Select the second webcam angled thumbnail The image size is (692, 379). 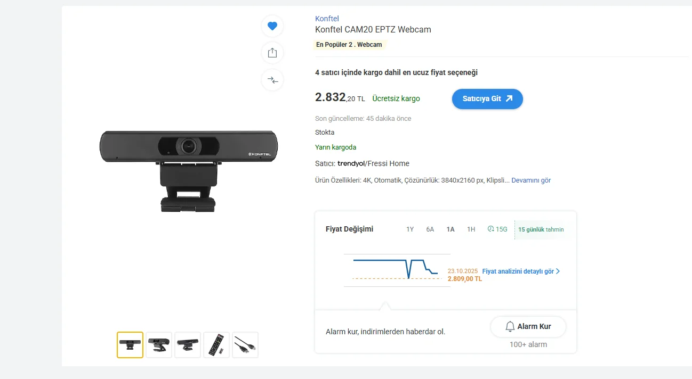(159, 345)
